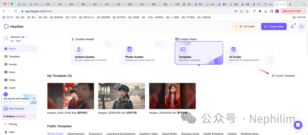Image resolution: width=308 pixels, height=135 pixels.
Task: Click the Photo Avatar icon
Action: (130, 49)
